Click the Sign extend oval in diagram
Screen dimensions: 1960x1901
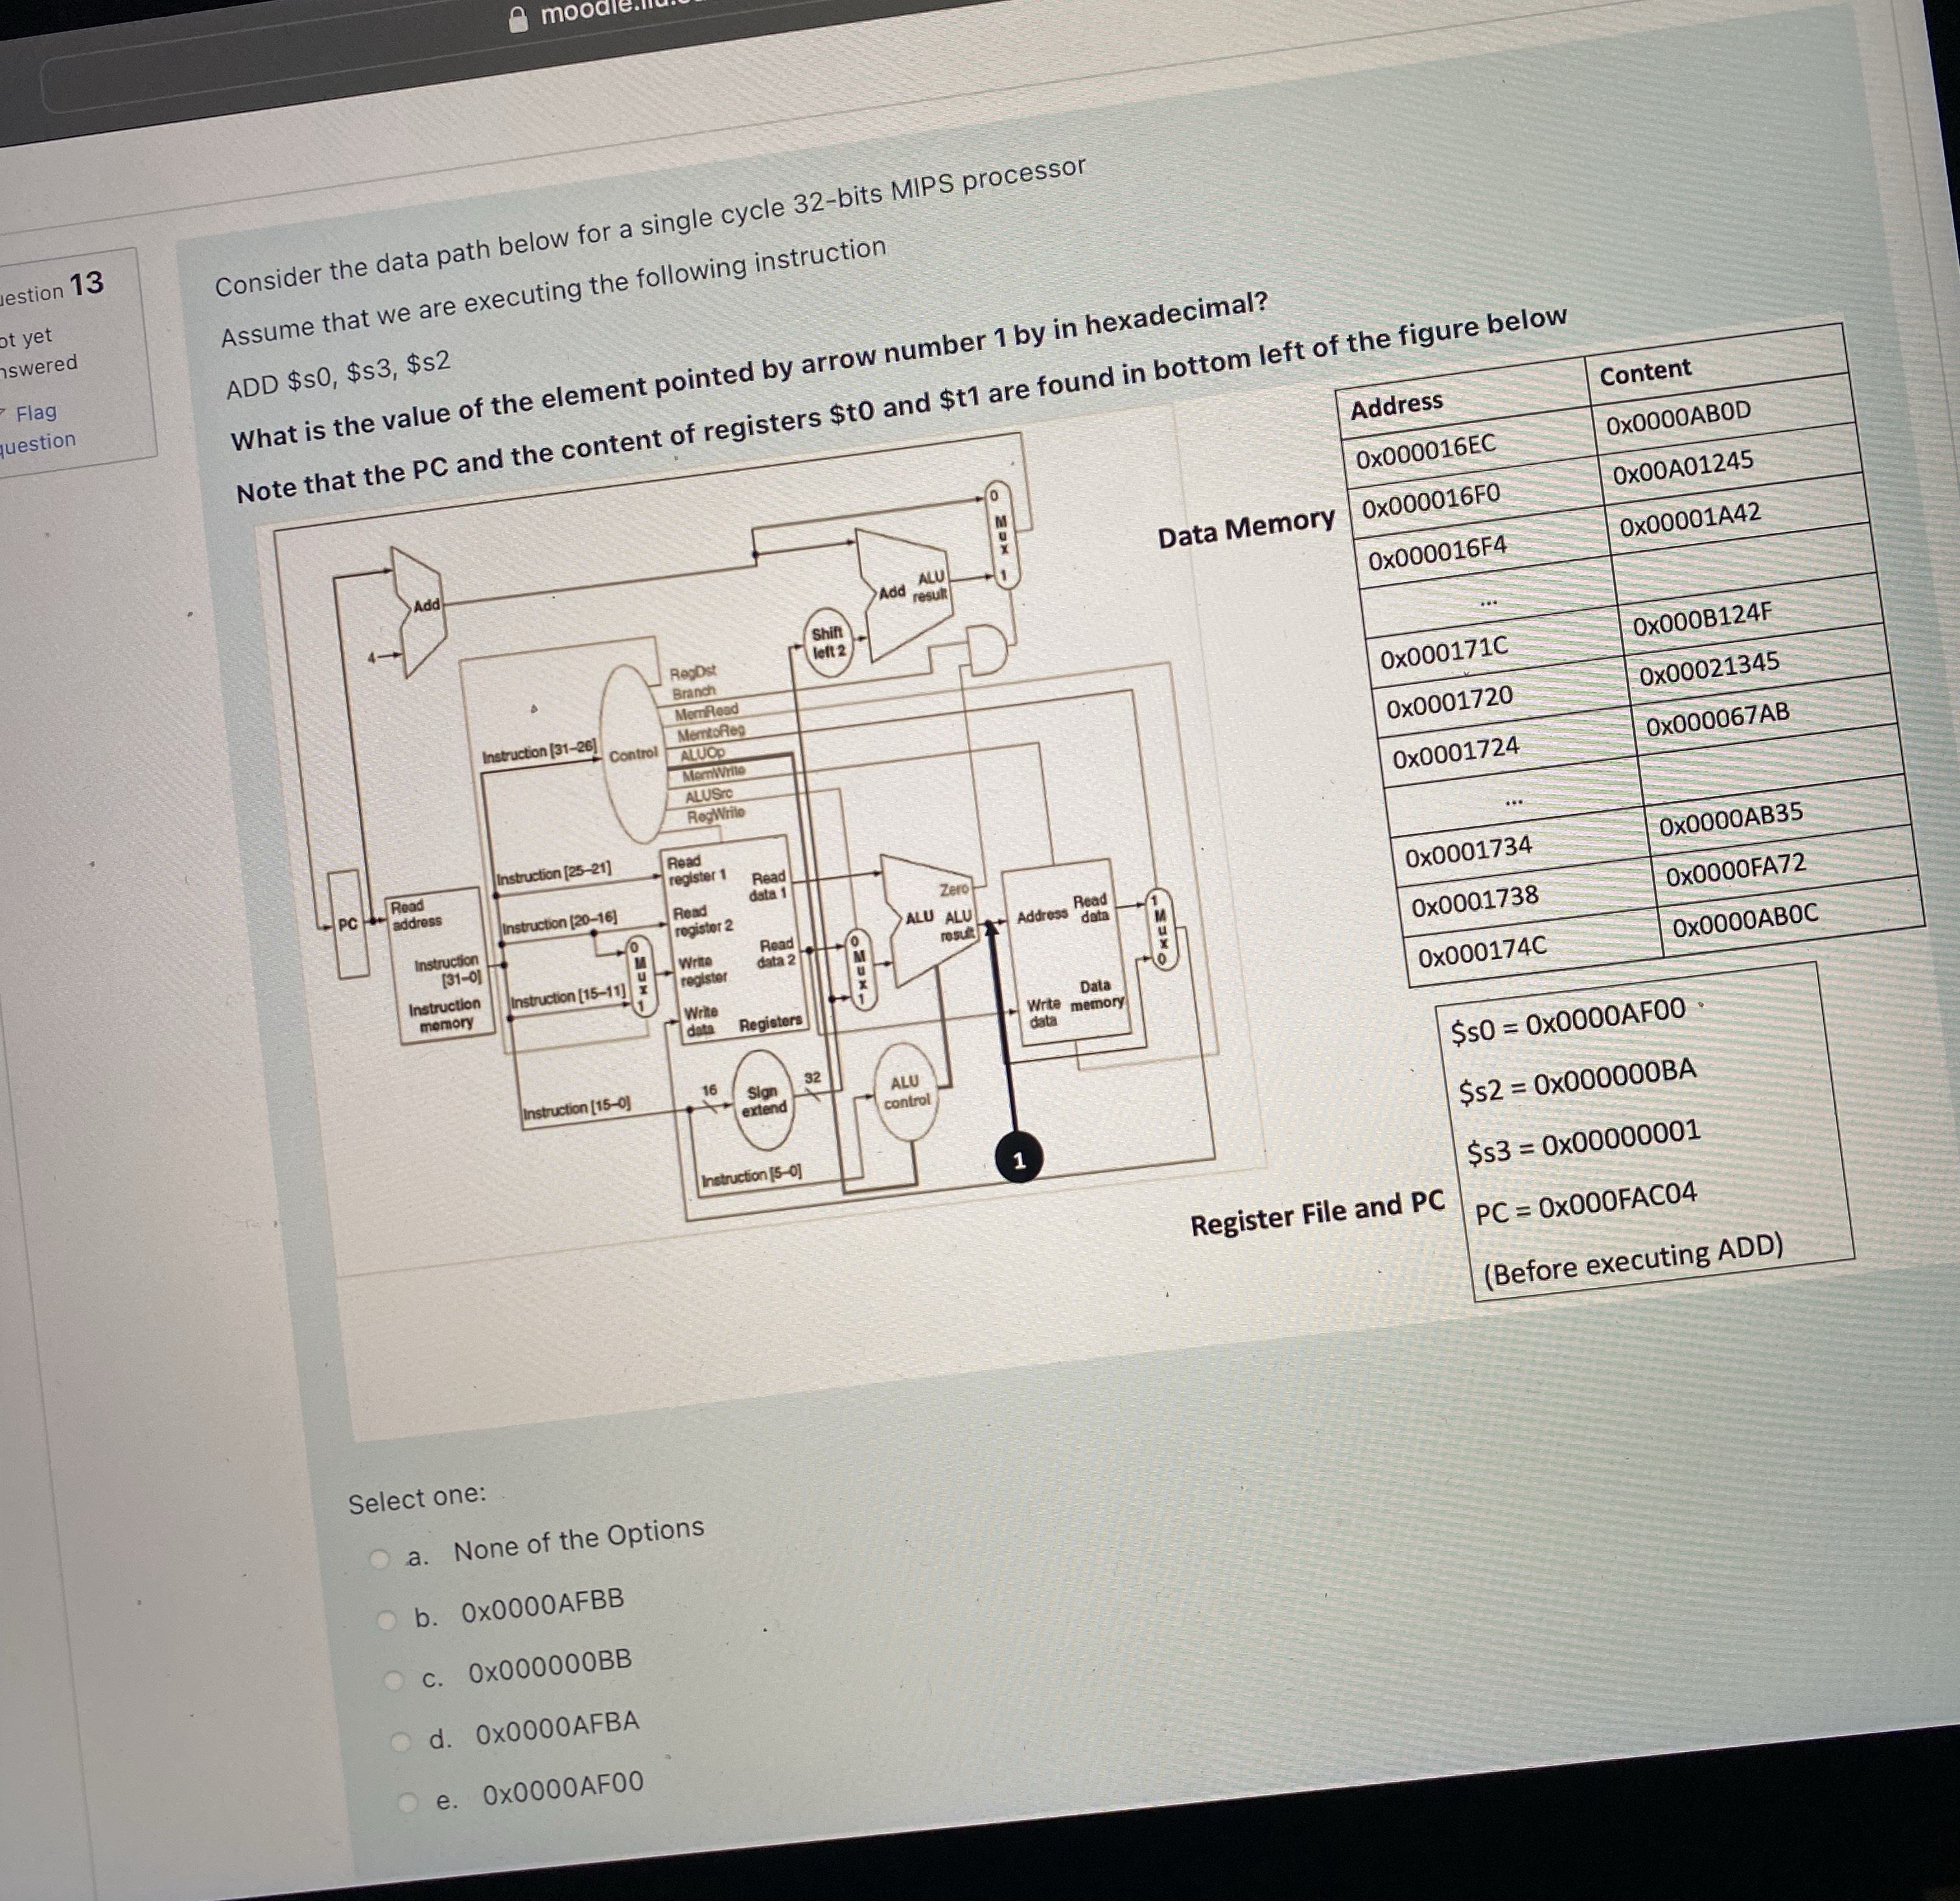(764, 1101)
